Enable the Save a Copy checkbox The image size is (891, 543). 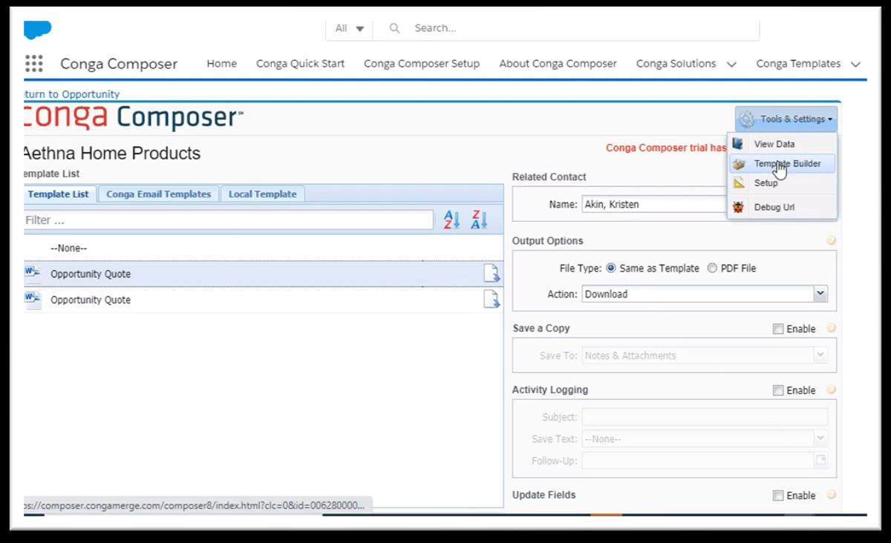(778, 329)
